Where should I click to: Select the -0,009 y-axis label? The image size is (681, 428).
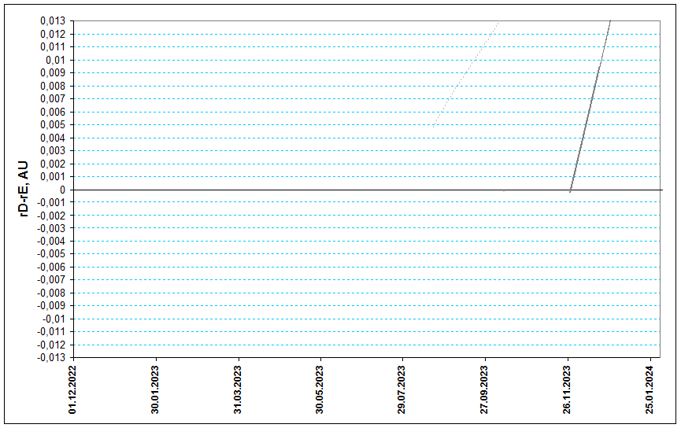click(51, 306)
